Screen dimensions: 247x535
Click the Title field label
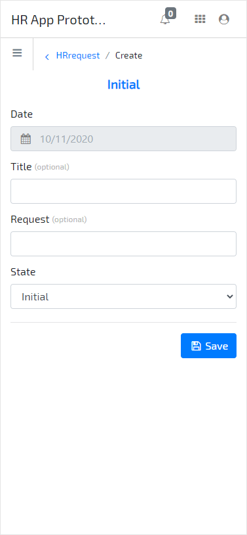(21, 166)
